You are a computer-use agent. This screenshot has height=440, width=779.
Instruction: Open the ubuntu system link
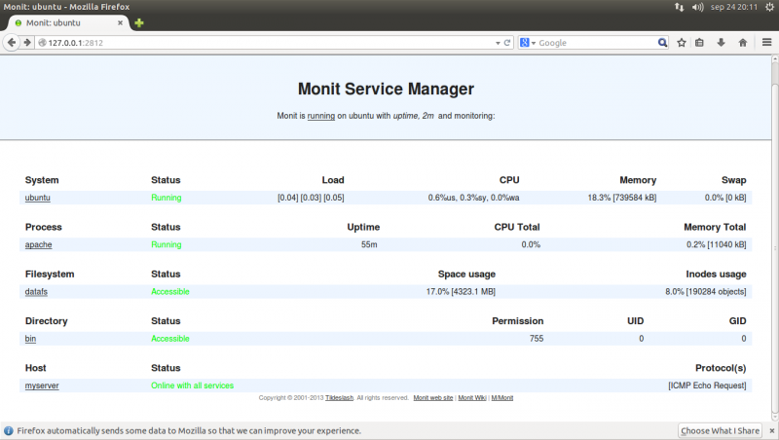(x=37, y=198)
